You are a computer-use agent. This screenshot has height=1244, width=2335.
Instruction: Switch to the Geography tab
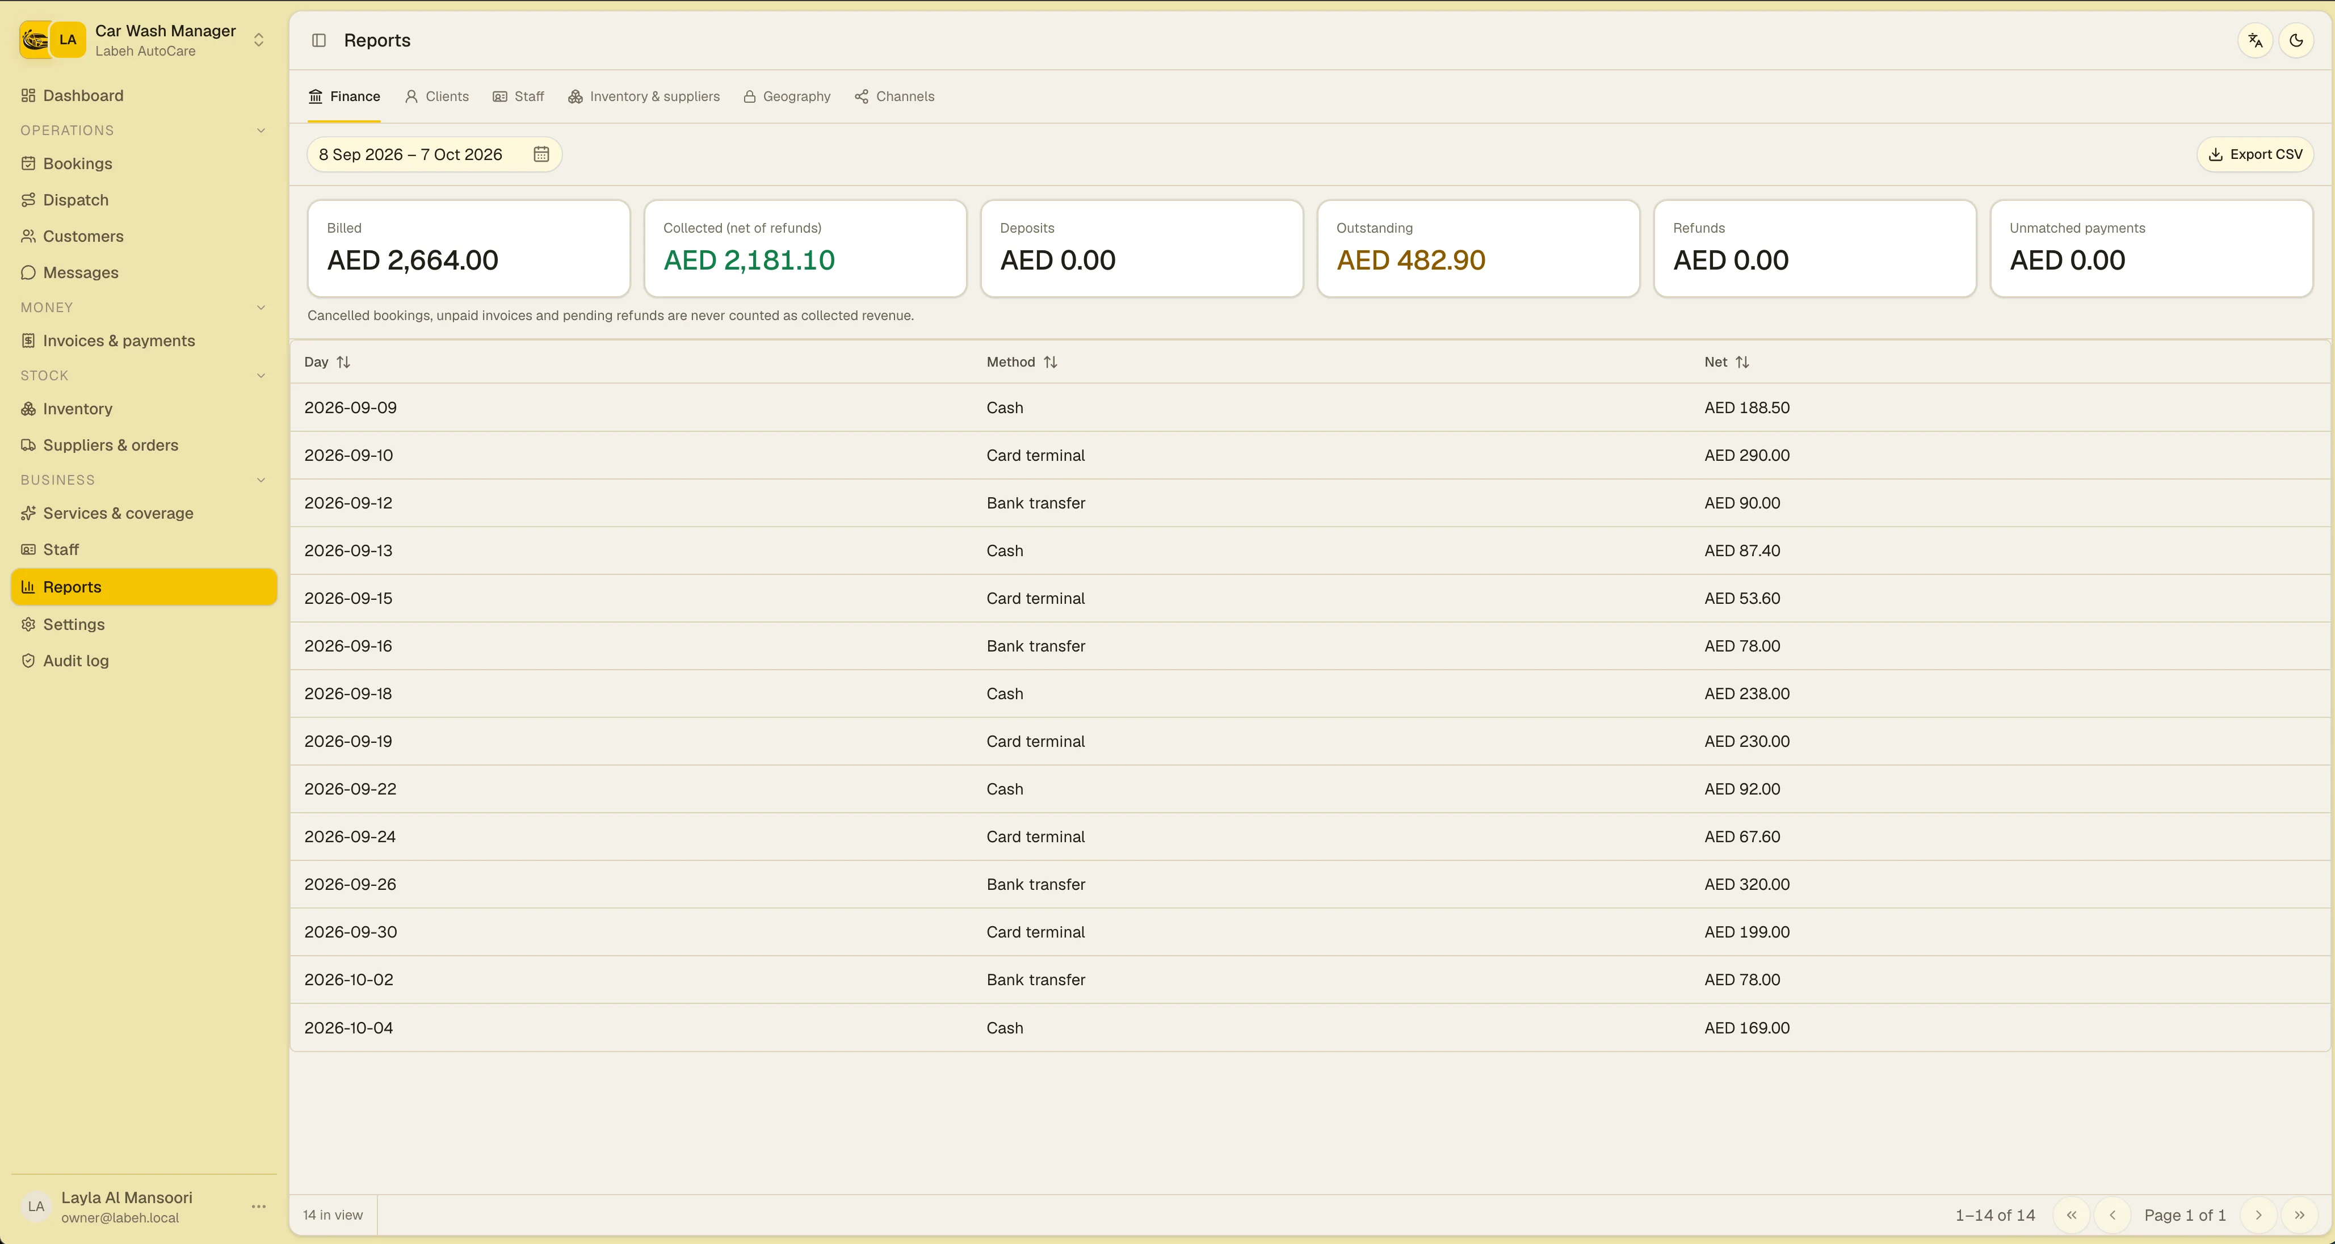pyautogui.click(x=787, y=96)
